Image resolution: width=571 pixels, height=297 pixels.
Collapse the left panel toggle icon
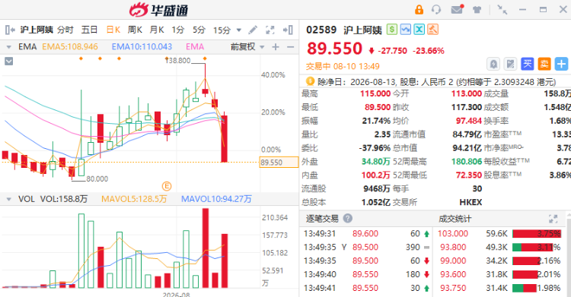point(10,30)
